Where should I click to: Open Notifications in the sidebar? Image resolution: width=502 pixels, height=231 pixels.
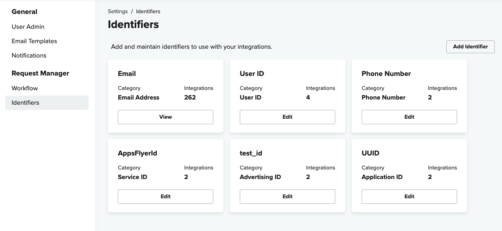[29, 56]
